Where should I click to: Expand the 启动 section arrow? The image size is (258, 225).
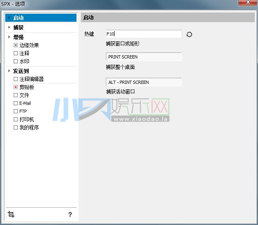9,18
